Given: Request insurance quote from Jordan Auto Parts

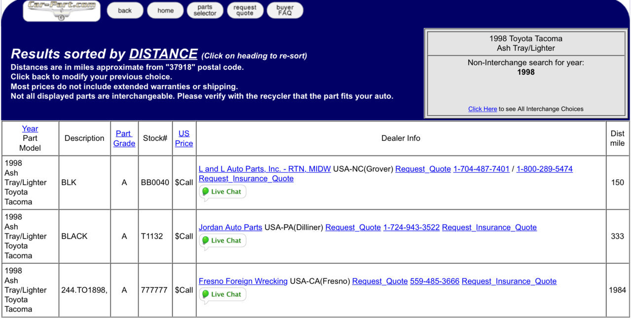Looking at the screenshot, I should (x=489, y=227).
